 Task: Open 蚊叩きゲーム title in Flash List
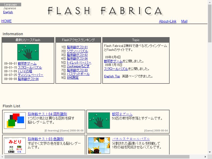122,114
